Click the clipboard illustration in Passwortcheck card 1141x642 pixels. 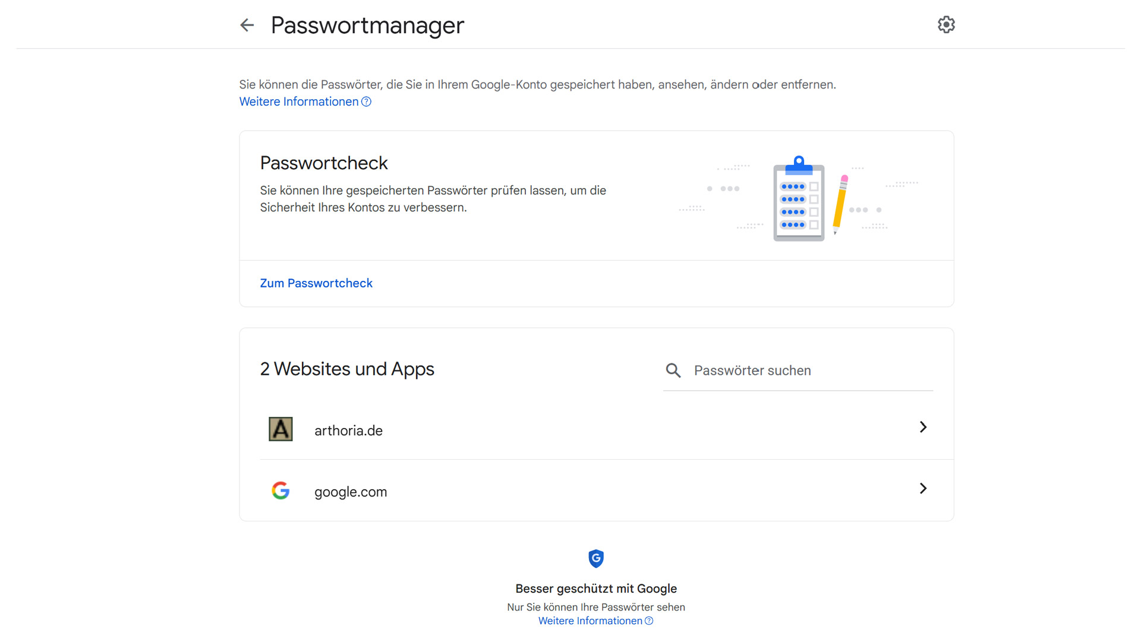(799, 198)
